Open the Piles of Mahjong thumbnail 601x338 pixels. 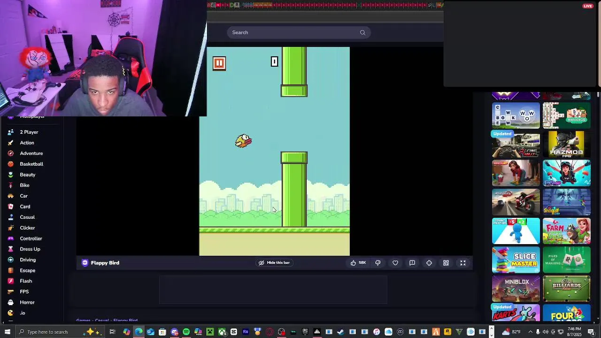567,260
